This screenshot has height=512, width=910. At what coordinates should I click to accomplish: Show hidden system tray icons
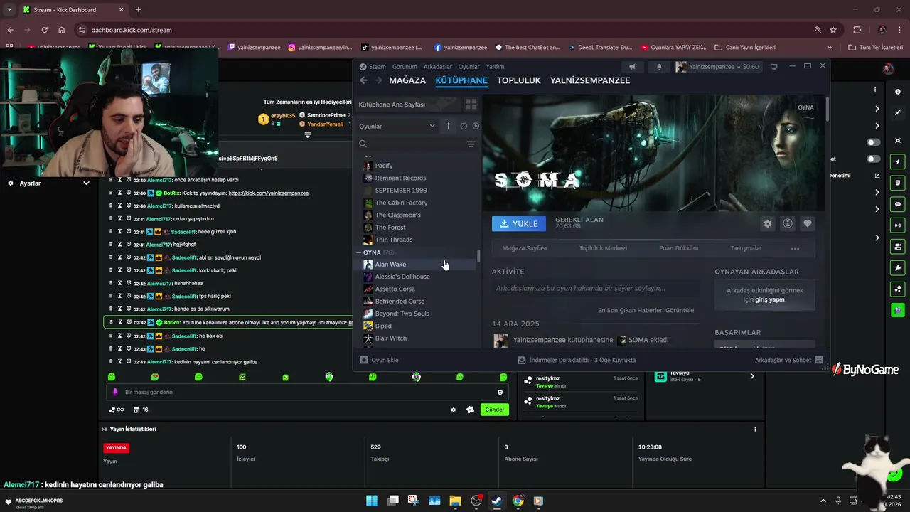(823, 501)
